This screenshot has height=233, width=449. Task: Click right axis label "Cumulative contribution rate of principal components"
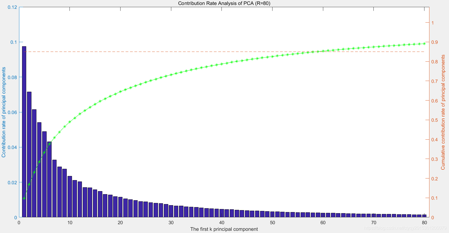pos(443,112)
